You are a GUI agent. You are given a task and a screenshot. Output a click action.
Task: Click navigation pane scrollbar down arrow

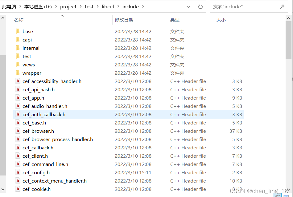(x=3, y=190)
